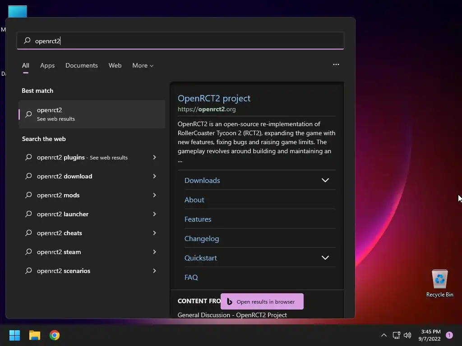Open the Quickstart link
Screen dimensions: 462x346
[x=200, y=258]
